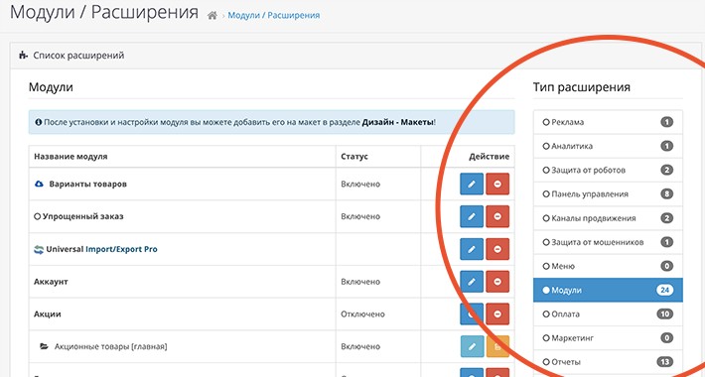Select the active Модули extension type
The image size is (705, 377).
pyautogui.click(x=608, y=291)
